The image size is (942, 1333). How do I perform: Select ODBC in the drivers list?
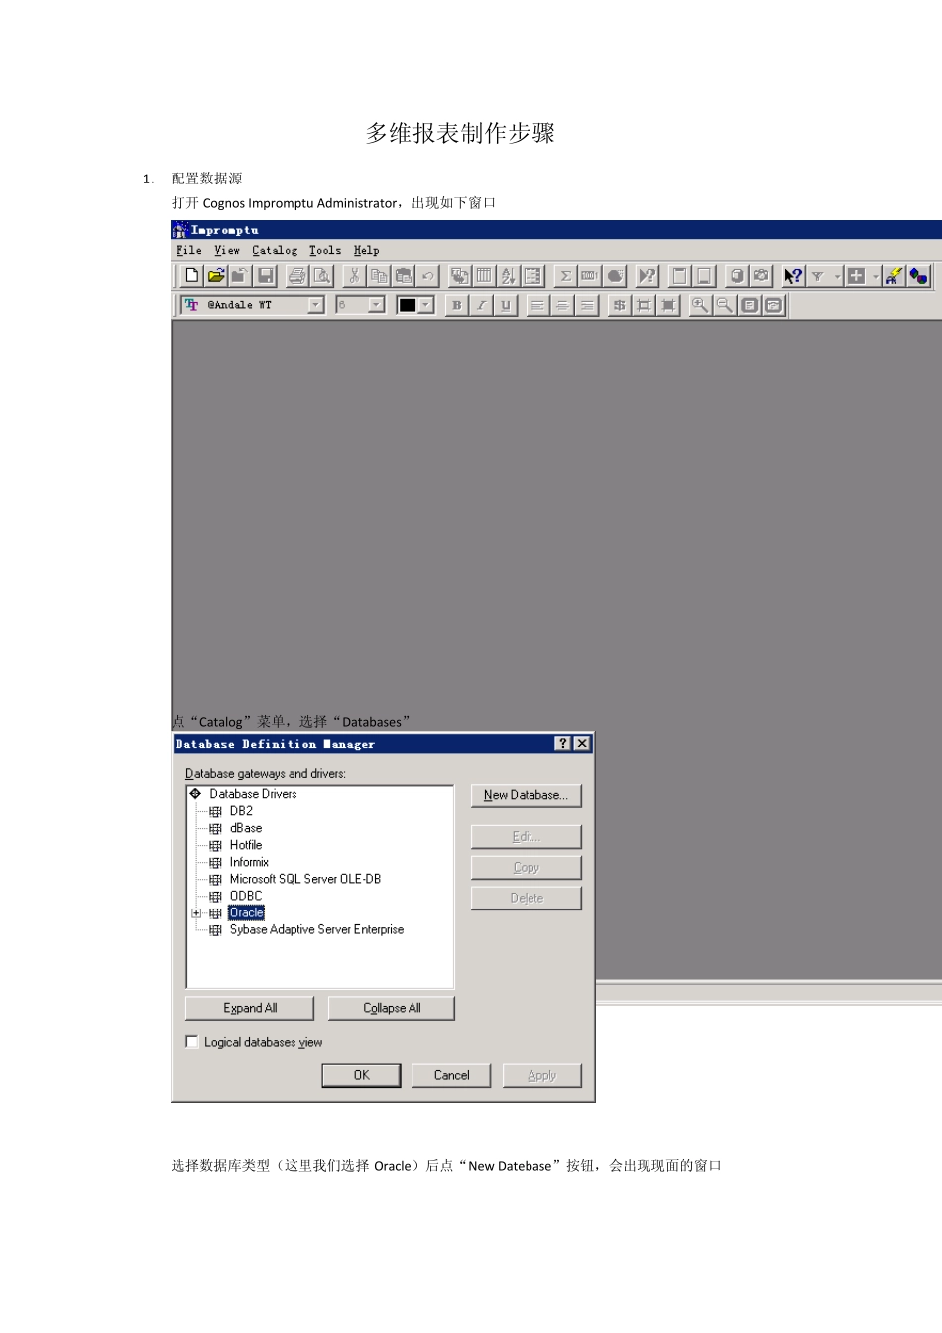(246, 896)
